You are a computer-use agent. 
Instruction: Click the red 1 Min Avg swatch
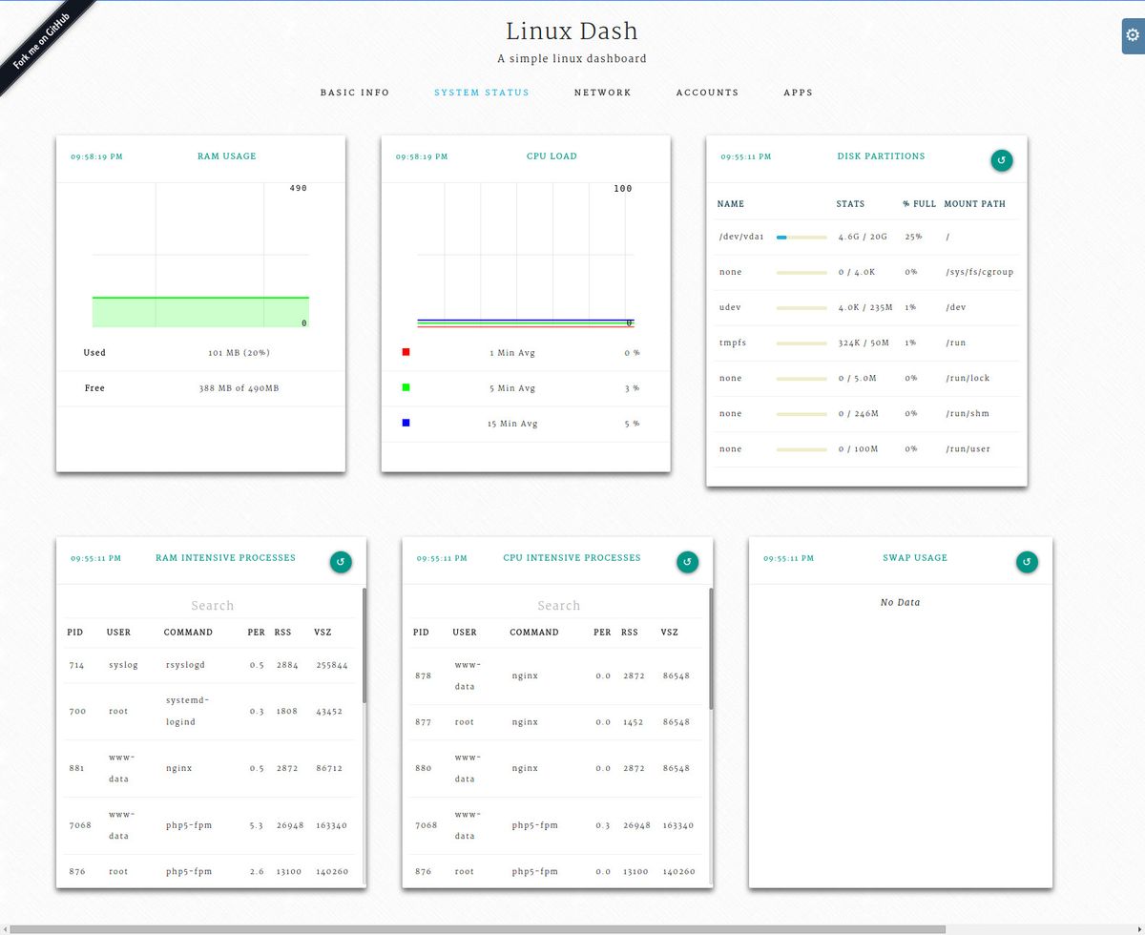[x=406, y=352]
